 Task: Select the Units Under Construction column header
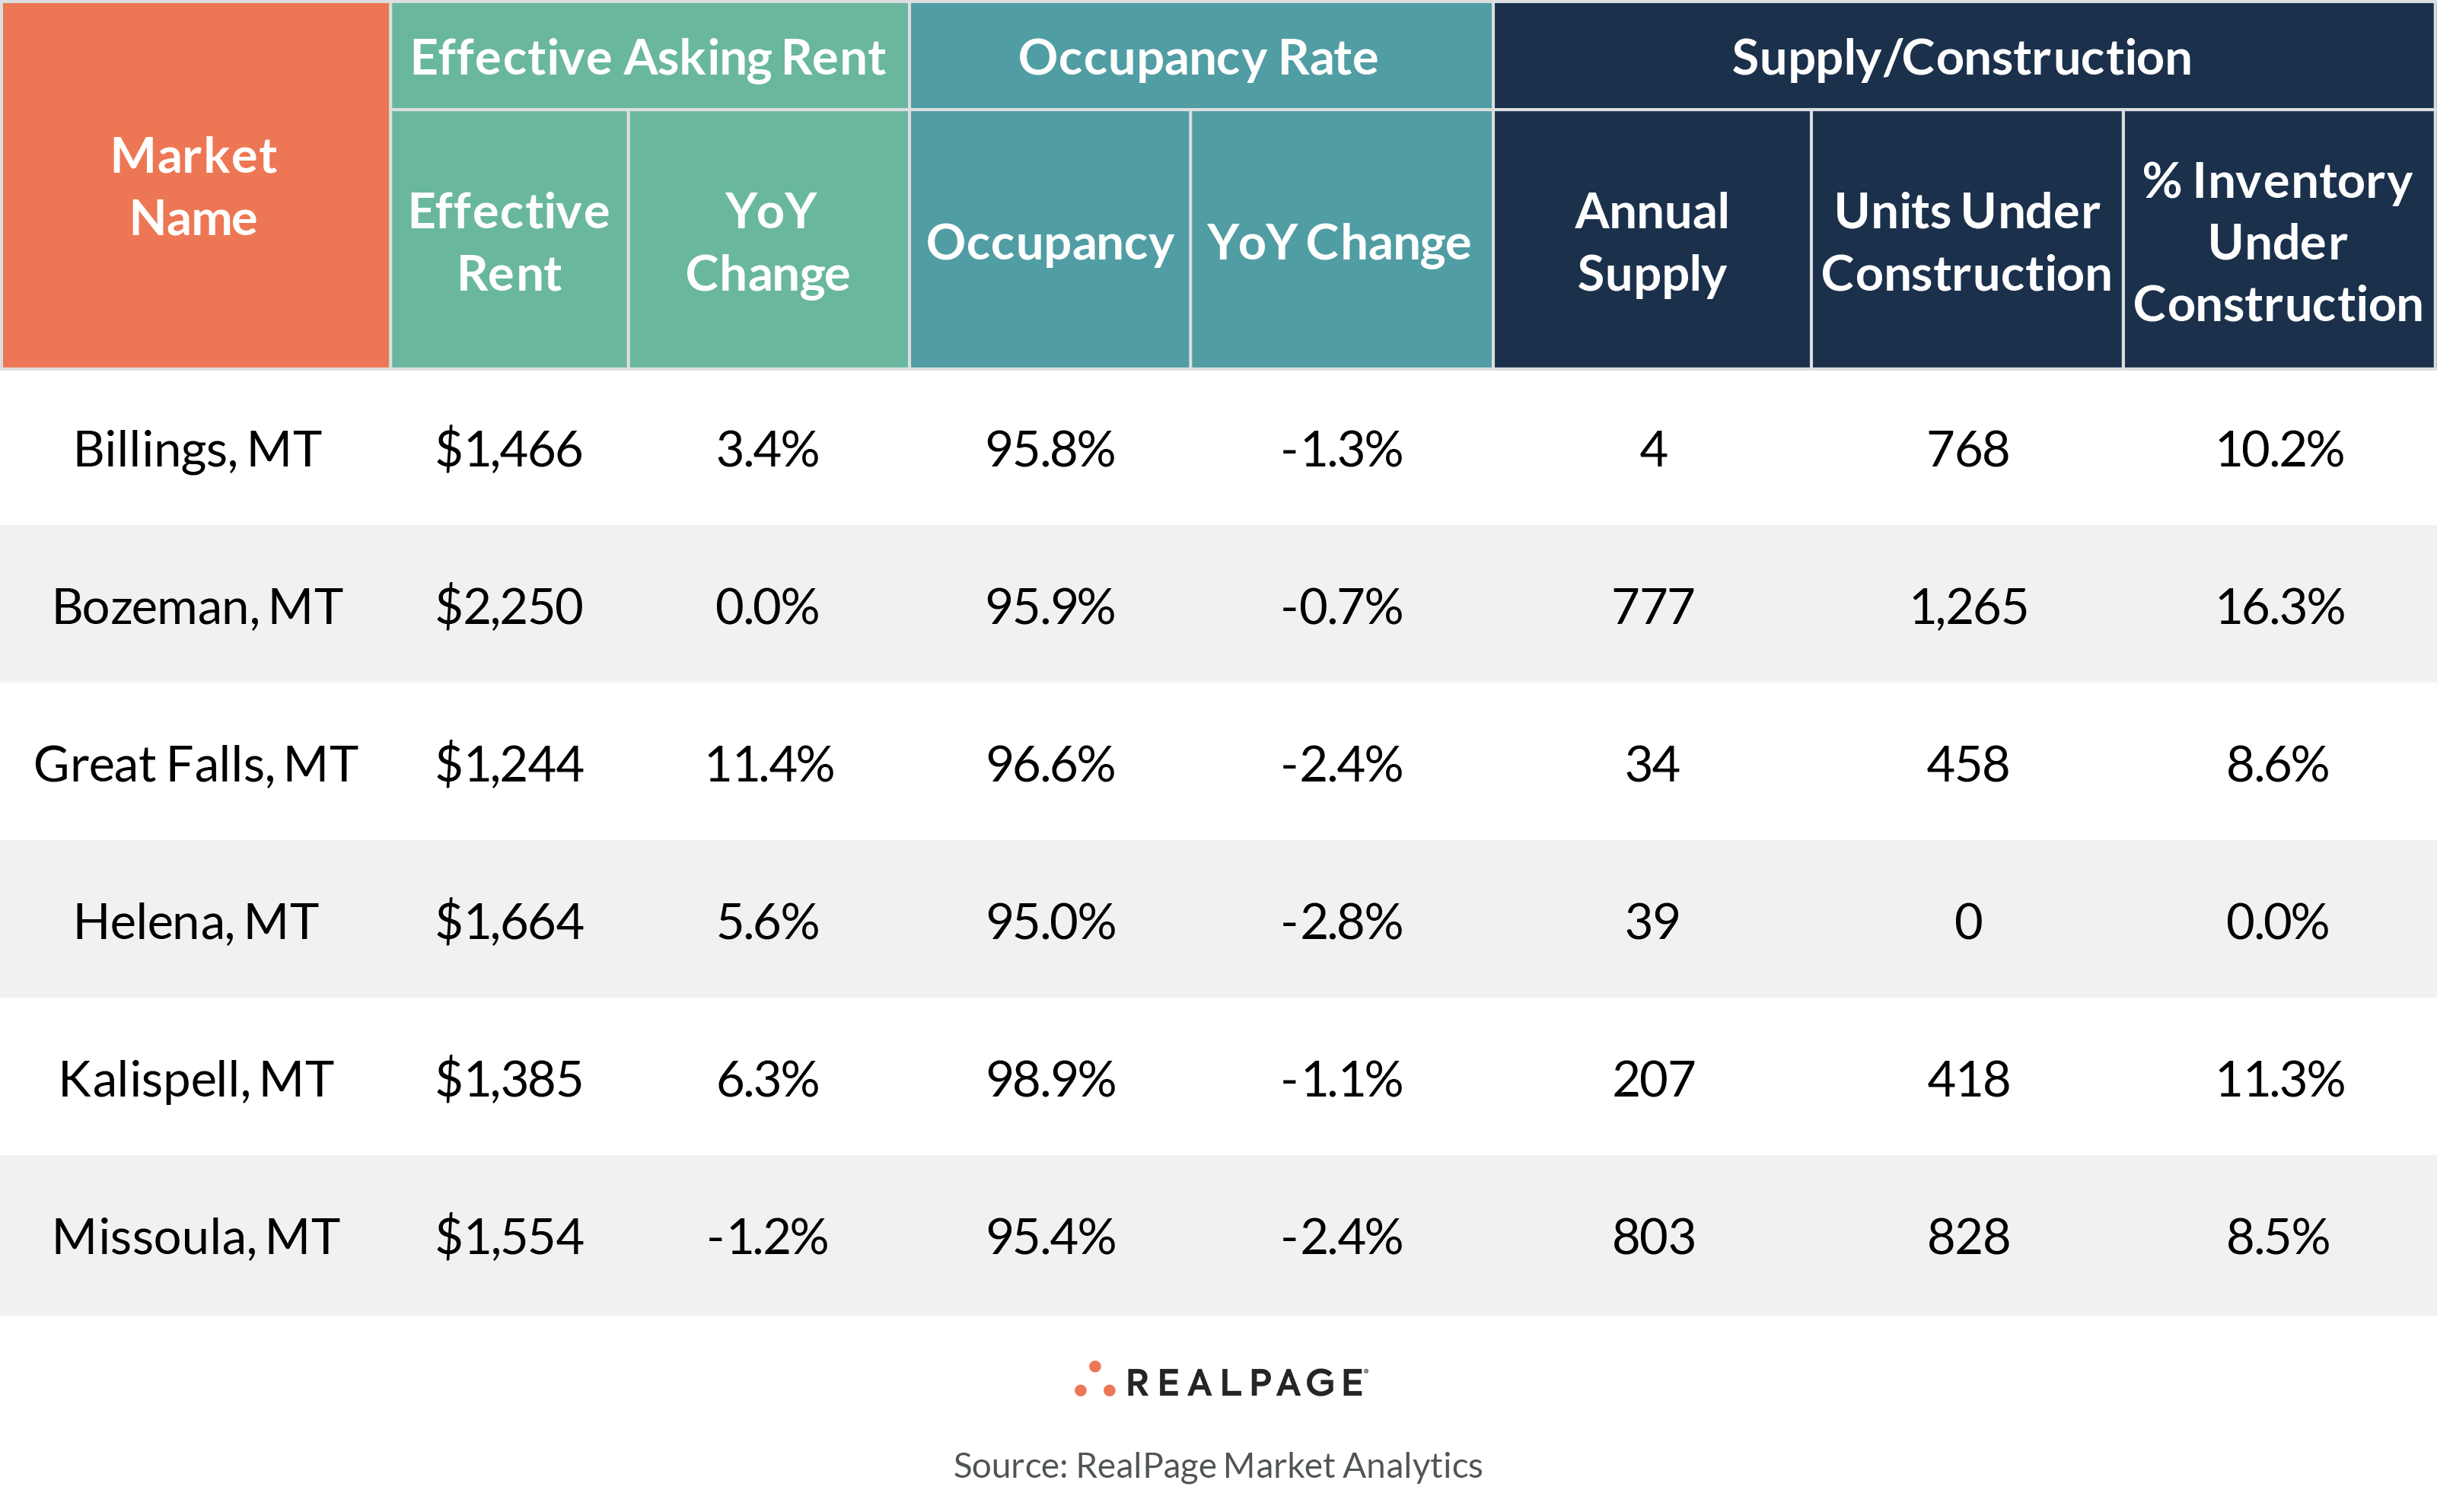pos(1966,241)
